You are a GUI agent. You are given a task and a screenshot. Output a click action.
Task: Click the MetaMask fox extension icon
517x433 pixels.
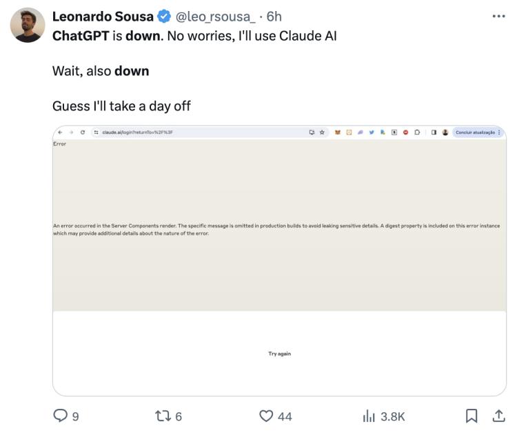tap(338, 132)
